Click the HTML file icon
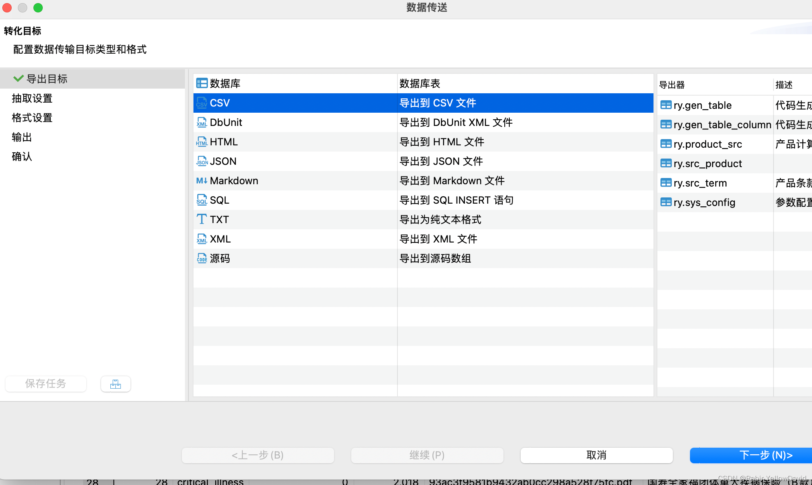The height and width of the screenshot is (485, 812). [x=202, y=141]
